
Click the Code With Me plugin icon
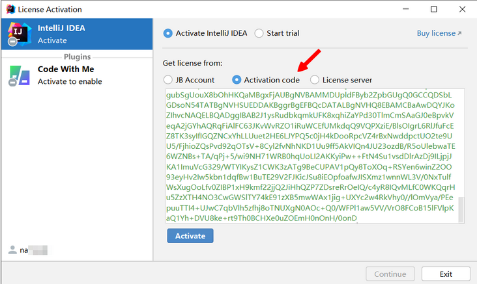pyautogui.click(x=20, y=75)
